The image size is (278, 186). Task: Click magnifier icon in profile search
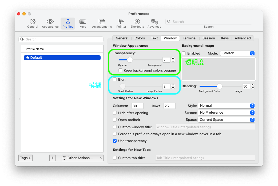click(x=22, y=39)
